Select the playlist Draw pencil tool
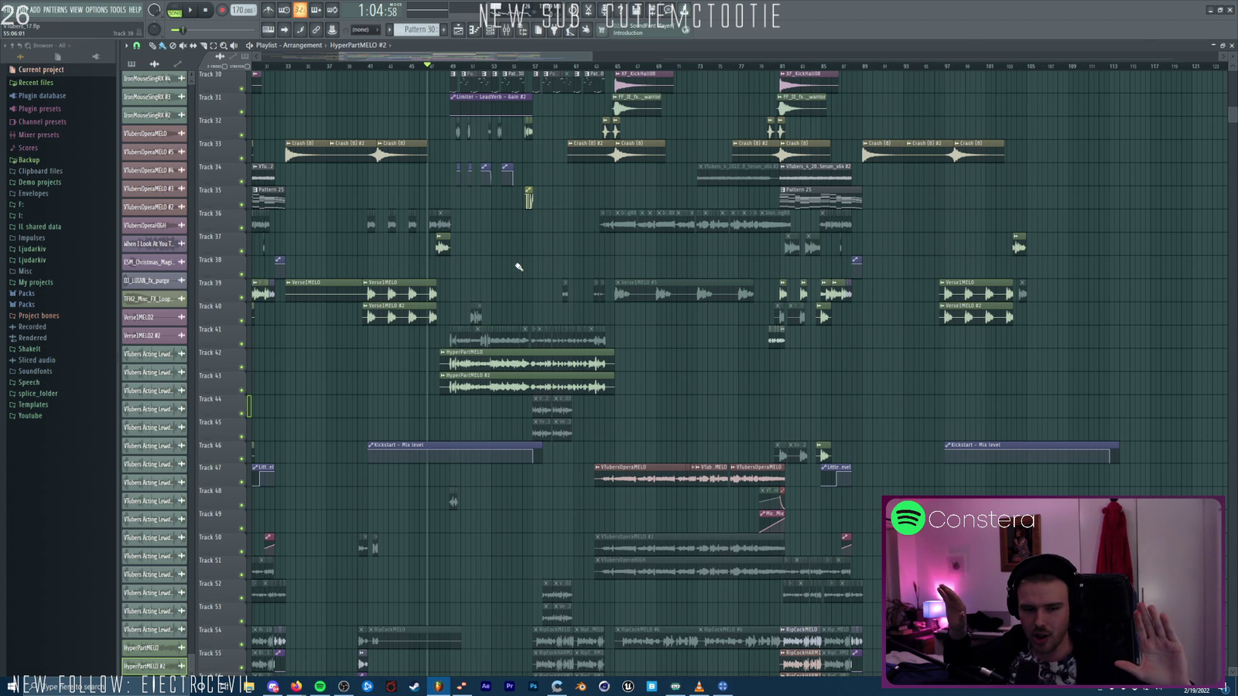This screenshot has height=696, width=1238. [x=152, y=46]
